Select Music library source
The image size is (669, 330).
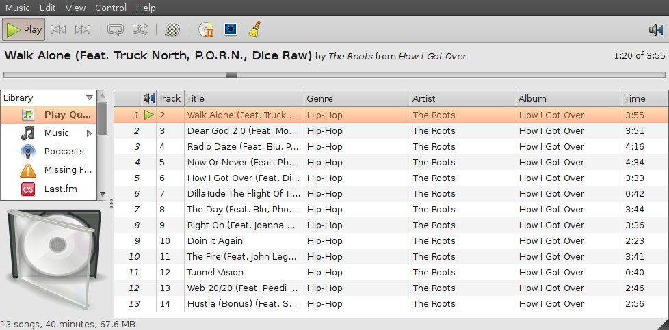[x=49, y=133]
